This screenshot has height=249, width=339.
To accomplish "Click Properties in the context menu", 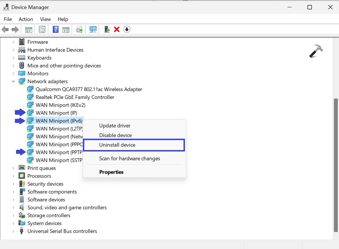I will 111,172.
